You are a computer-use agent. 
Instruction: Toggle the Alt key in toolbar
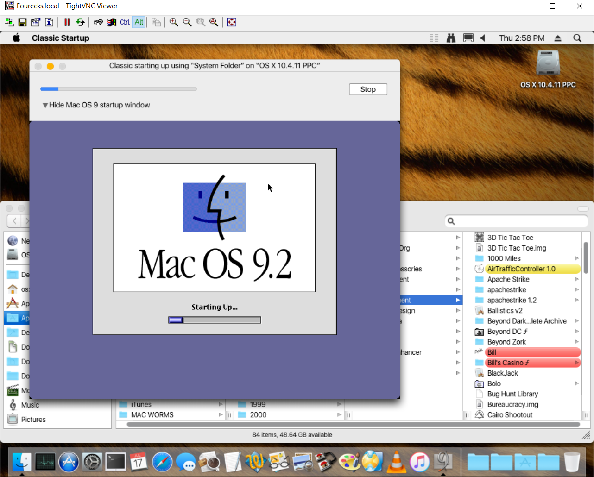coord(139,22)
